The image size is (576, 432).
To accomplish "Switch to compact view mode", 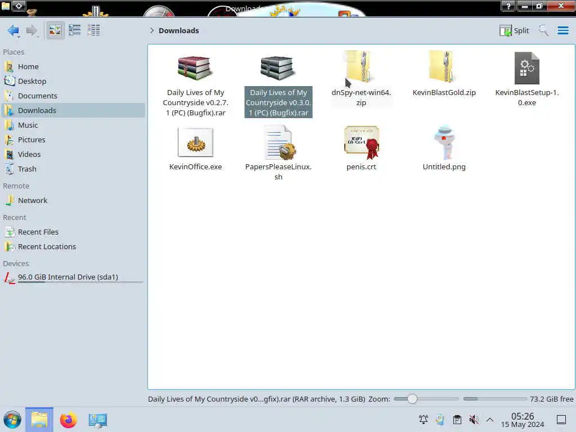I will point(75,30).
